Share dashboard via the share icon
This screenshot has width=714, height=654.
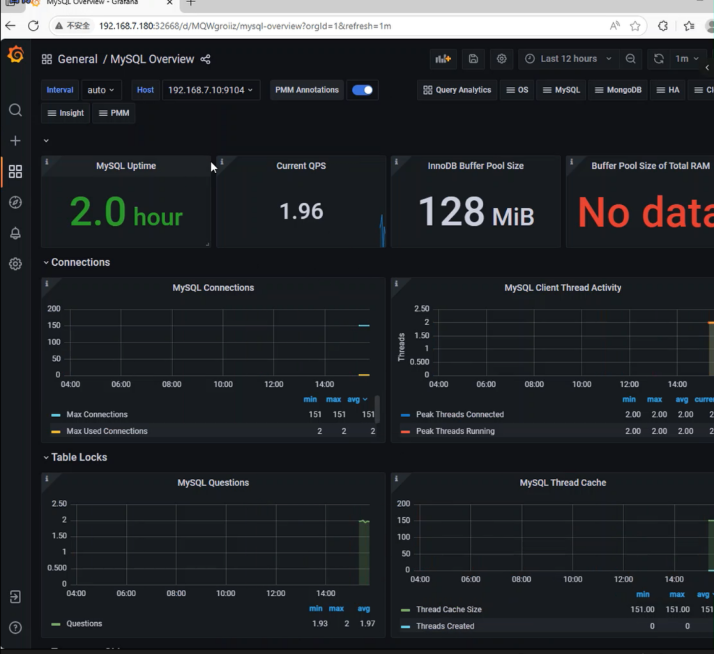point(205,59)
